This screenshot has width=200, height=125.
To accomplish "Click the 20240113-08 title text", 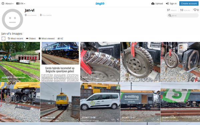I will [x=88, y=117].
